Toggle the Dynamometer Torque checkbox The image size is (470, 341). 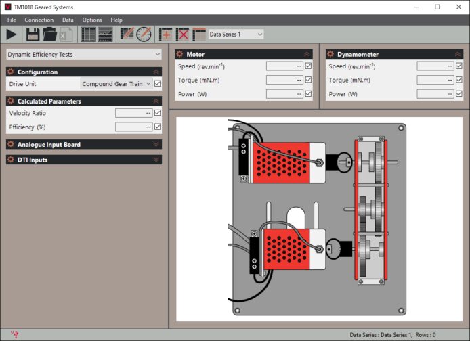click(x=459, y=80)
